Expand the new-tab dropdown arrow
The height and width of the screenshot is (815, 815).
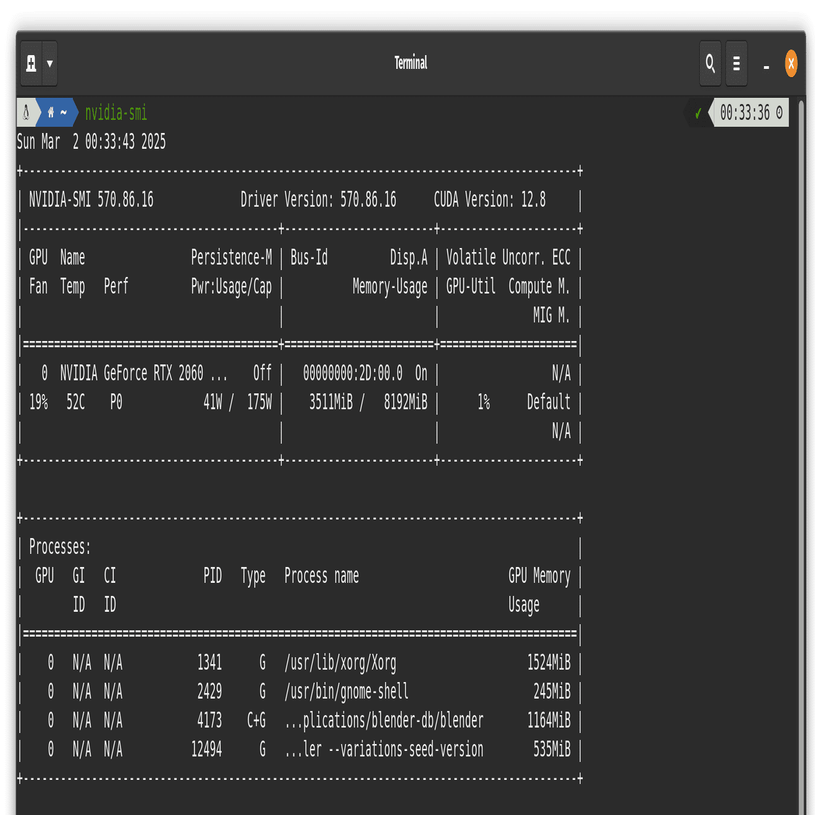tap(49, 63)
